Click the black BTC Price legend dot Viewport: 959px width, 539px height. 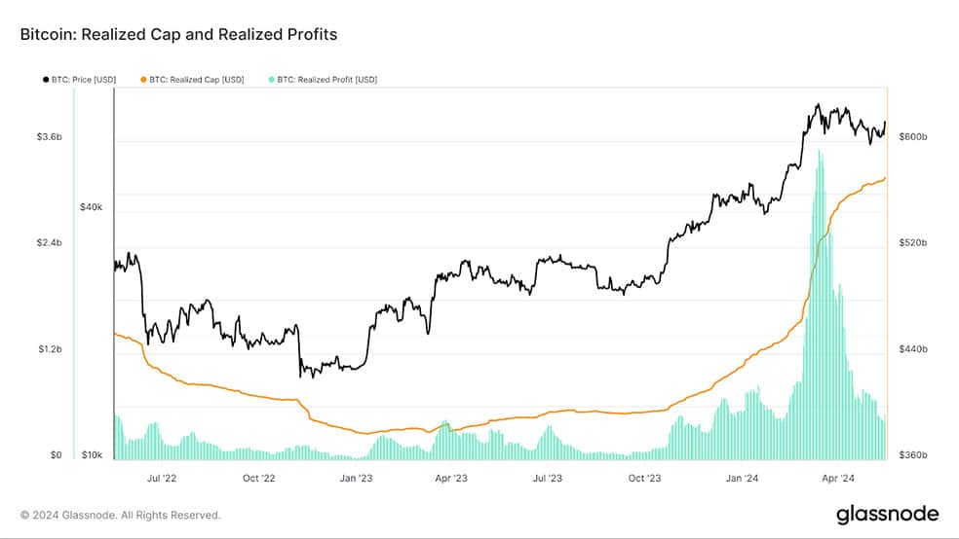[x=46, y=80]
